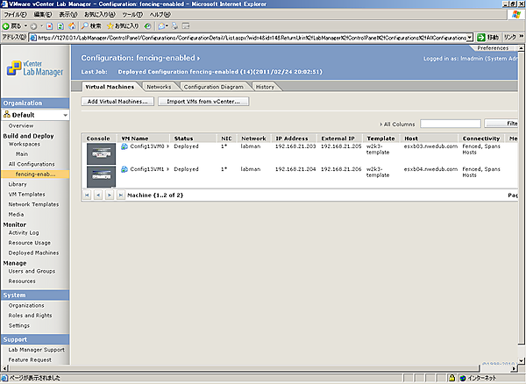Switch to the Networks tab
Screen dimensions: 526x384
(159, 87)
